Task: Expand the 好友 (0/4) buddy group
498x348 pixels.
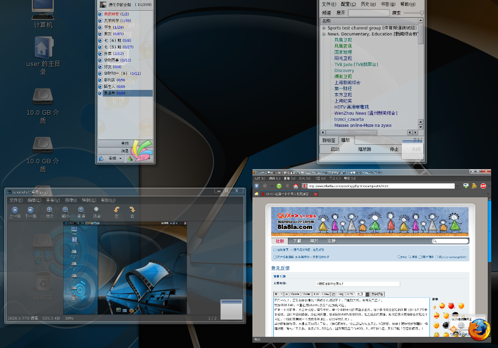Action: (100, 67)
